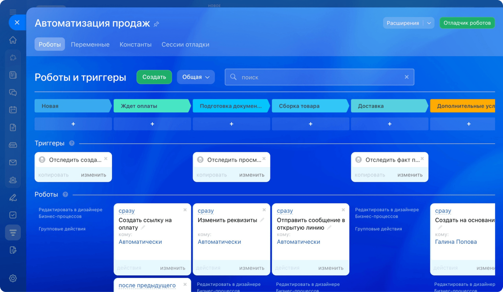Open the Calendar icon in the sidebar
503x292 pixels.
13,110
